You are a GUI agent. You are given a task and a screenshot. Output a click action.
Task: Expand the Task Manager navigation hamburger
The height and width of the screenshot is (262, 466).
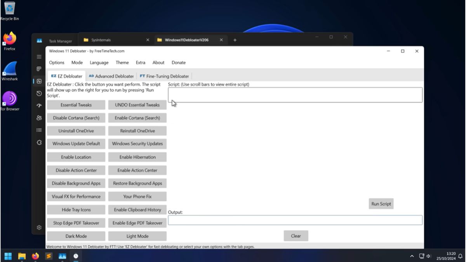click(x=39, y=57)
